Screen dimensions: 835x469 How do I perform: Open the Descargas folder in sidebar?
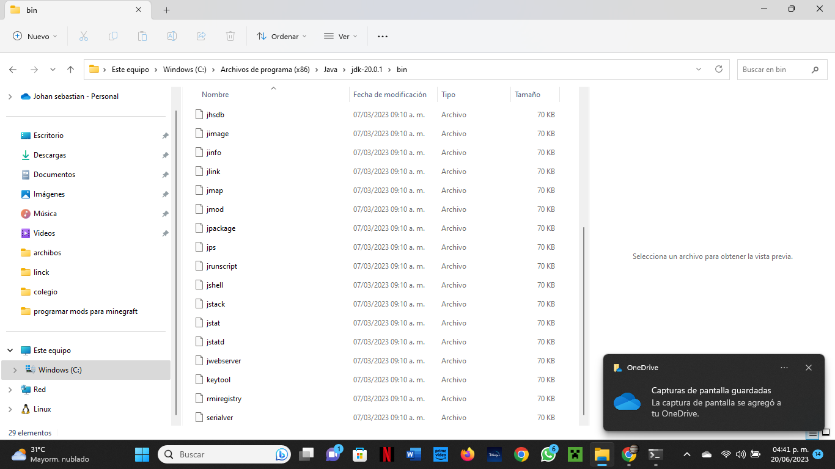click(x=50, y=155)
